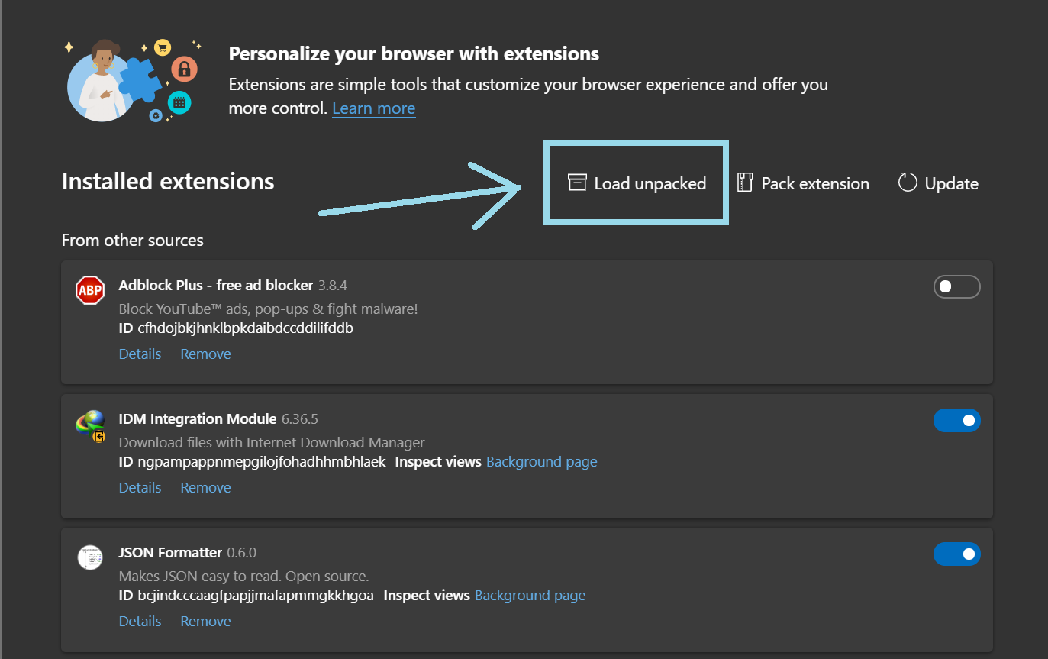This screenshot has width=1048, height=659.
Task: Remove the IDM Integration Module extension
Action: (205, 488)
